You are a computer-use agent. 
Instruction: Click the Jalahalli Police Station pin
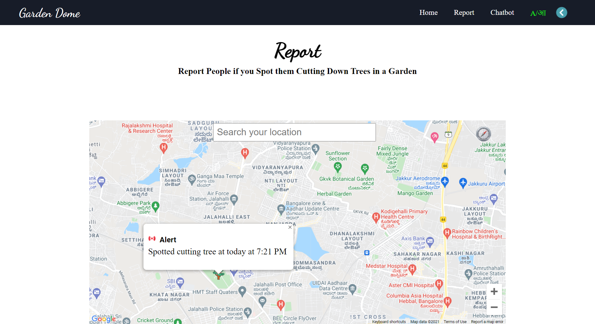[x=247, y=313]
